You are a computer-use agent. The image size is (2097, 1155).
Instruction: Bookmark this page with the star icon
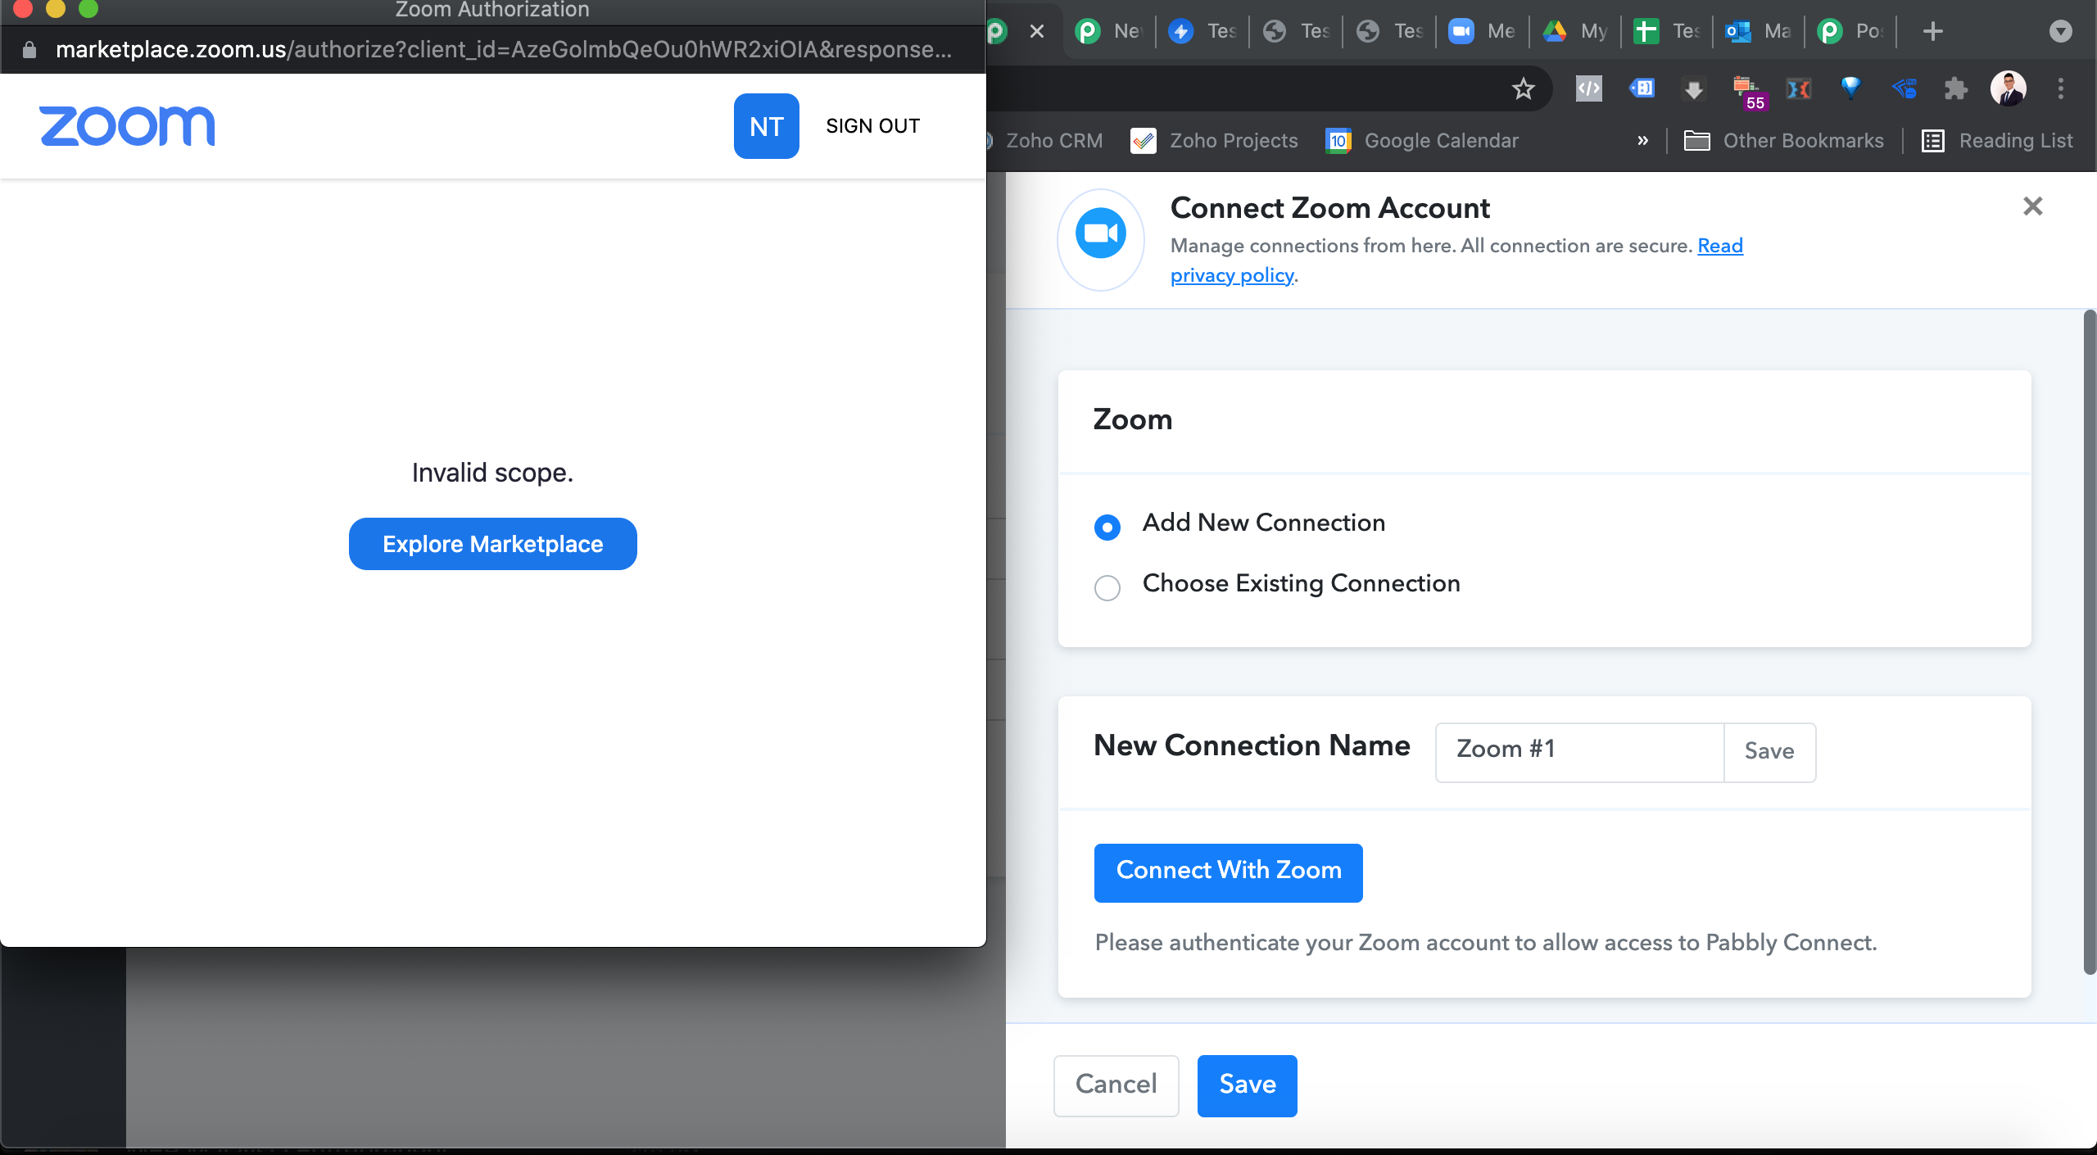(x=1523, y=88)
